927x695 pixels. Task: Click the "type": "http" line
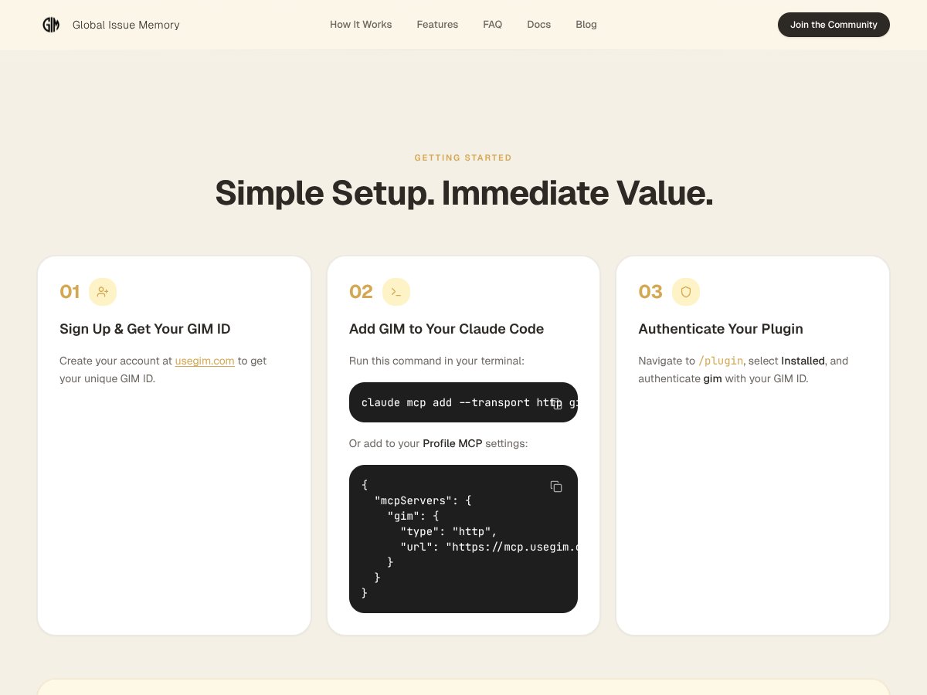click(449, 531)
